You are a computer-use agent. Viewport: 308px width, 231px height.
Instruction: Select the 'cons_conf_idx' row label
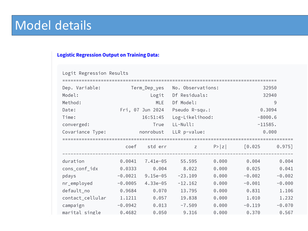coord(80,168)
